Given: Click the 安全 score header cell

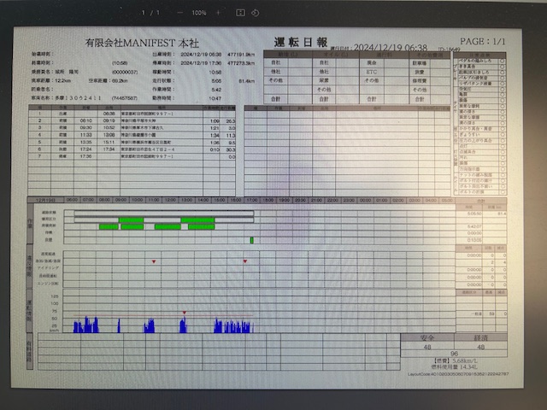Looking at the screenshot, I should click(x=427, y=338).
